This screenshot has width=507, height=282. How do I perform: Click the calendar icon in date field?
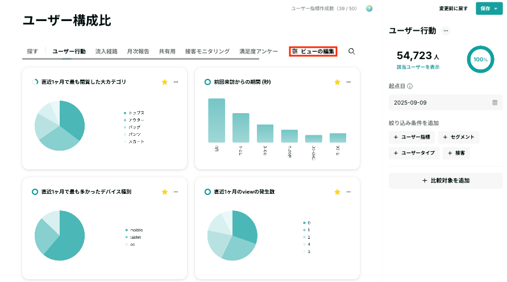coord(494,102)
